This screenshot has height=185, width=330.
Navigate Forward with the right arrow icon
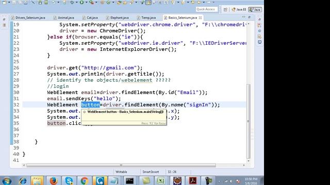pos(208,2)
